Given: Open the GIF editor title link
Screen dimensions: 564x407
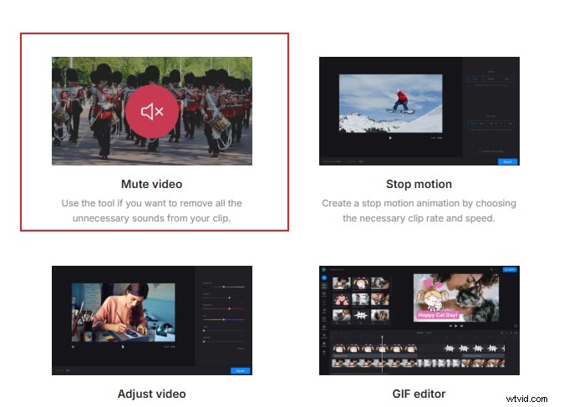Looking at the screenshot, I should click(x=419, y=394).
